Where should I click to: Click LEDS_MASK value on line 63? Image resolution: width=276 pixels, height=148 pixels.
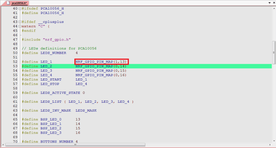(x=86, y=110)
